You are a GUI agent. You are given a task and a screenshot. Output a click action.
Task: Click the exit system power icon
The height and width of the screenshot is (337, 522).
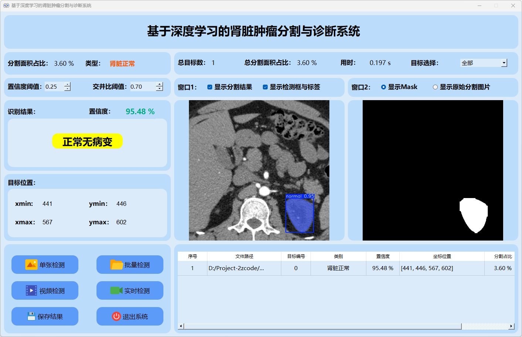coord(116,316)
